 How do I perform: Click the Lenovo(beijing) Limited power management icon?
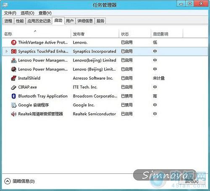click(13, 60)
